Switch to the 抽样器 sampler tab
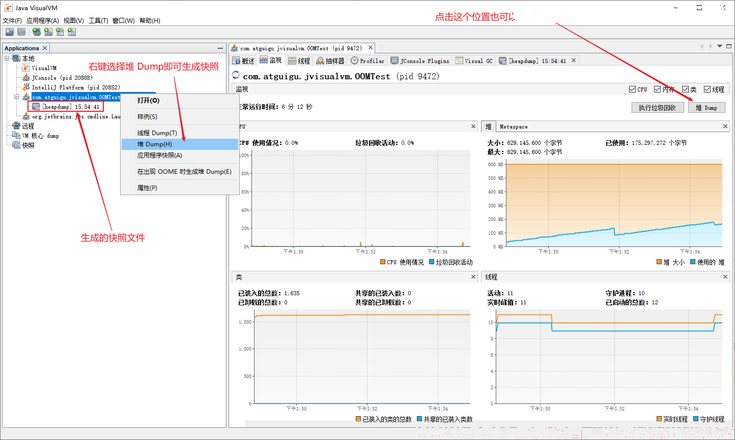This screenshot has height=440, width=735. click(330, 60)
